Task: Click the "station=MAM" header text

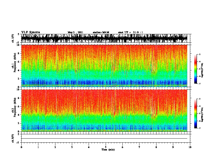Action: [x=101, y=32]
